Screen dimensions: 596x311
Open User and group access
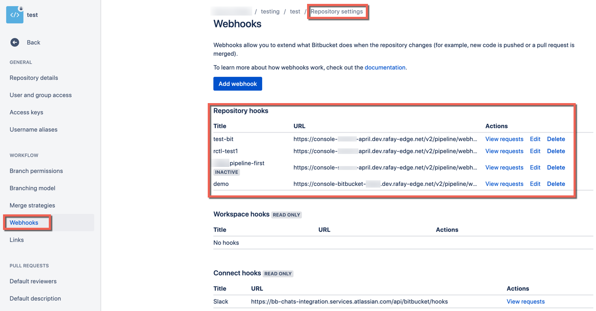(x=41, y=95)
